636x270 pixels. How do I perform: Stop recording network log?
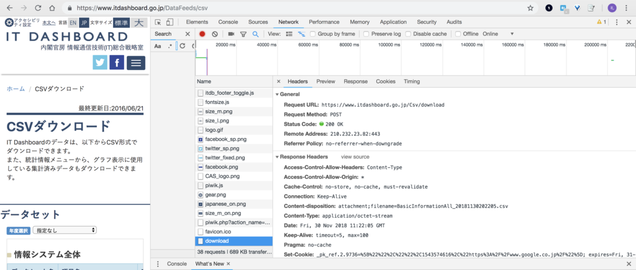[x=202, y=34]
